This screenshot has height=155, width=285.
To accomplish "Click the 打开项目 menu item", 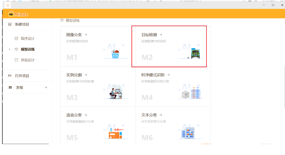I will pos(22,76).
